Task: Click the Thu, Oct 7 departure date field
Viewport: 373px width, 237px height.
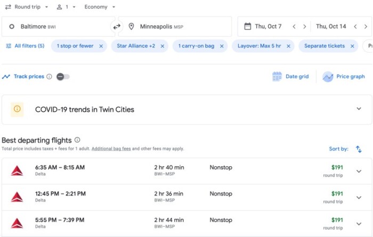Action: pos(268,27)
